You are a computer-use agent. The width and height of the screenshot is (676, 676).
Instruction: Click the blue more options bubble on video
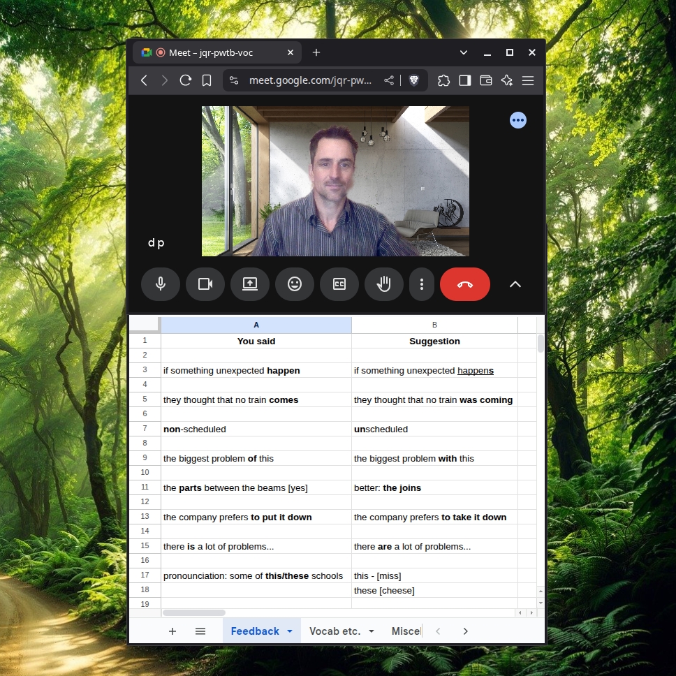tap(518, 121)
